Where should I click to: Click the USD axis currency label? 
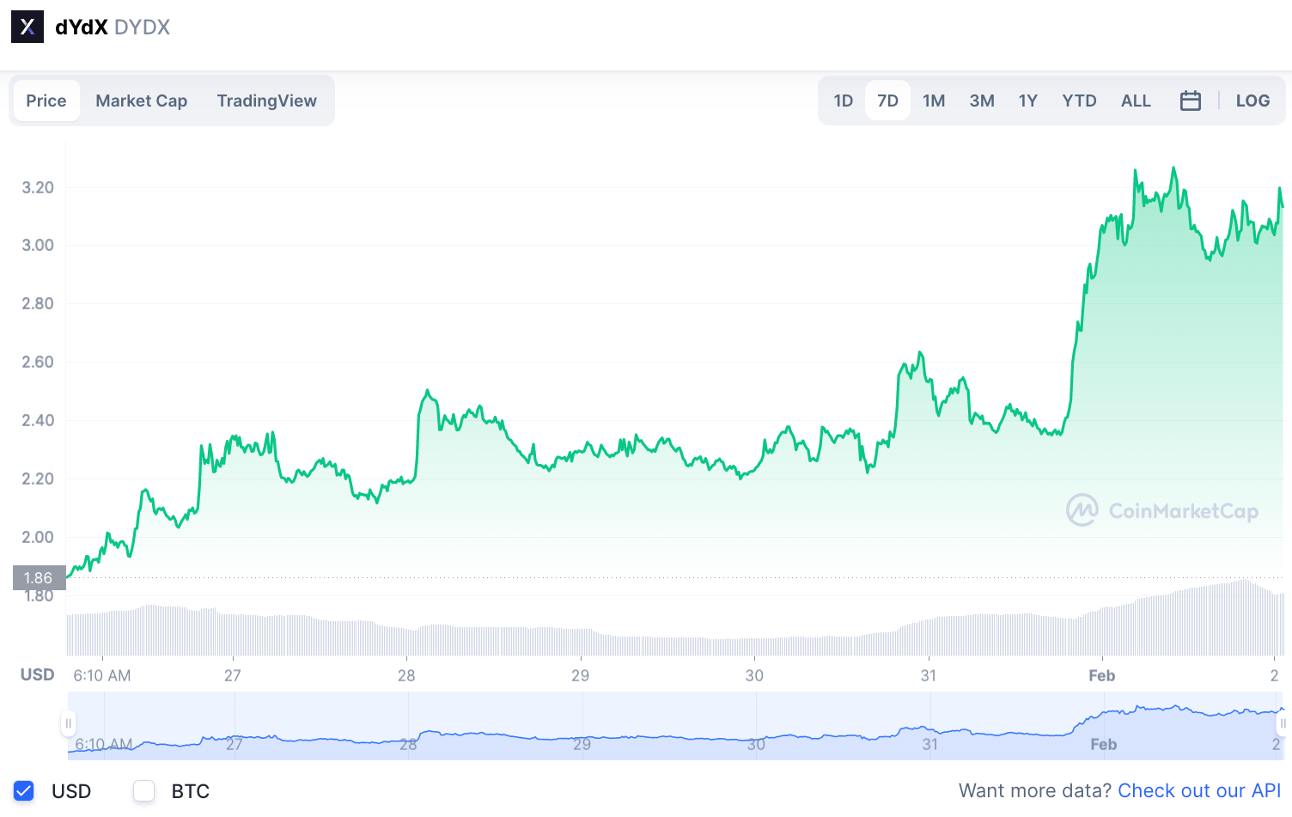coord(38,674)
